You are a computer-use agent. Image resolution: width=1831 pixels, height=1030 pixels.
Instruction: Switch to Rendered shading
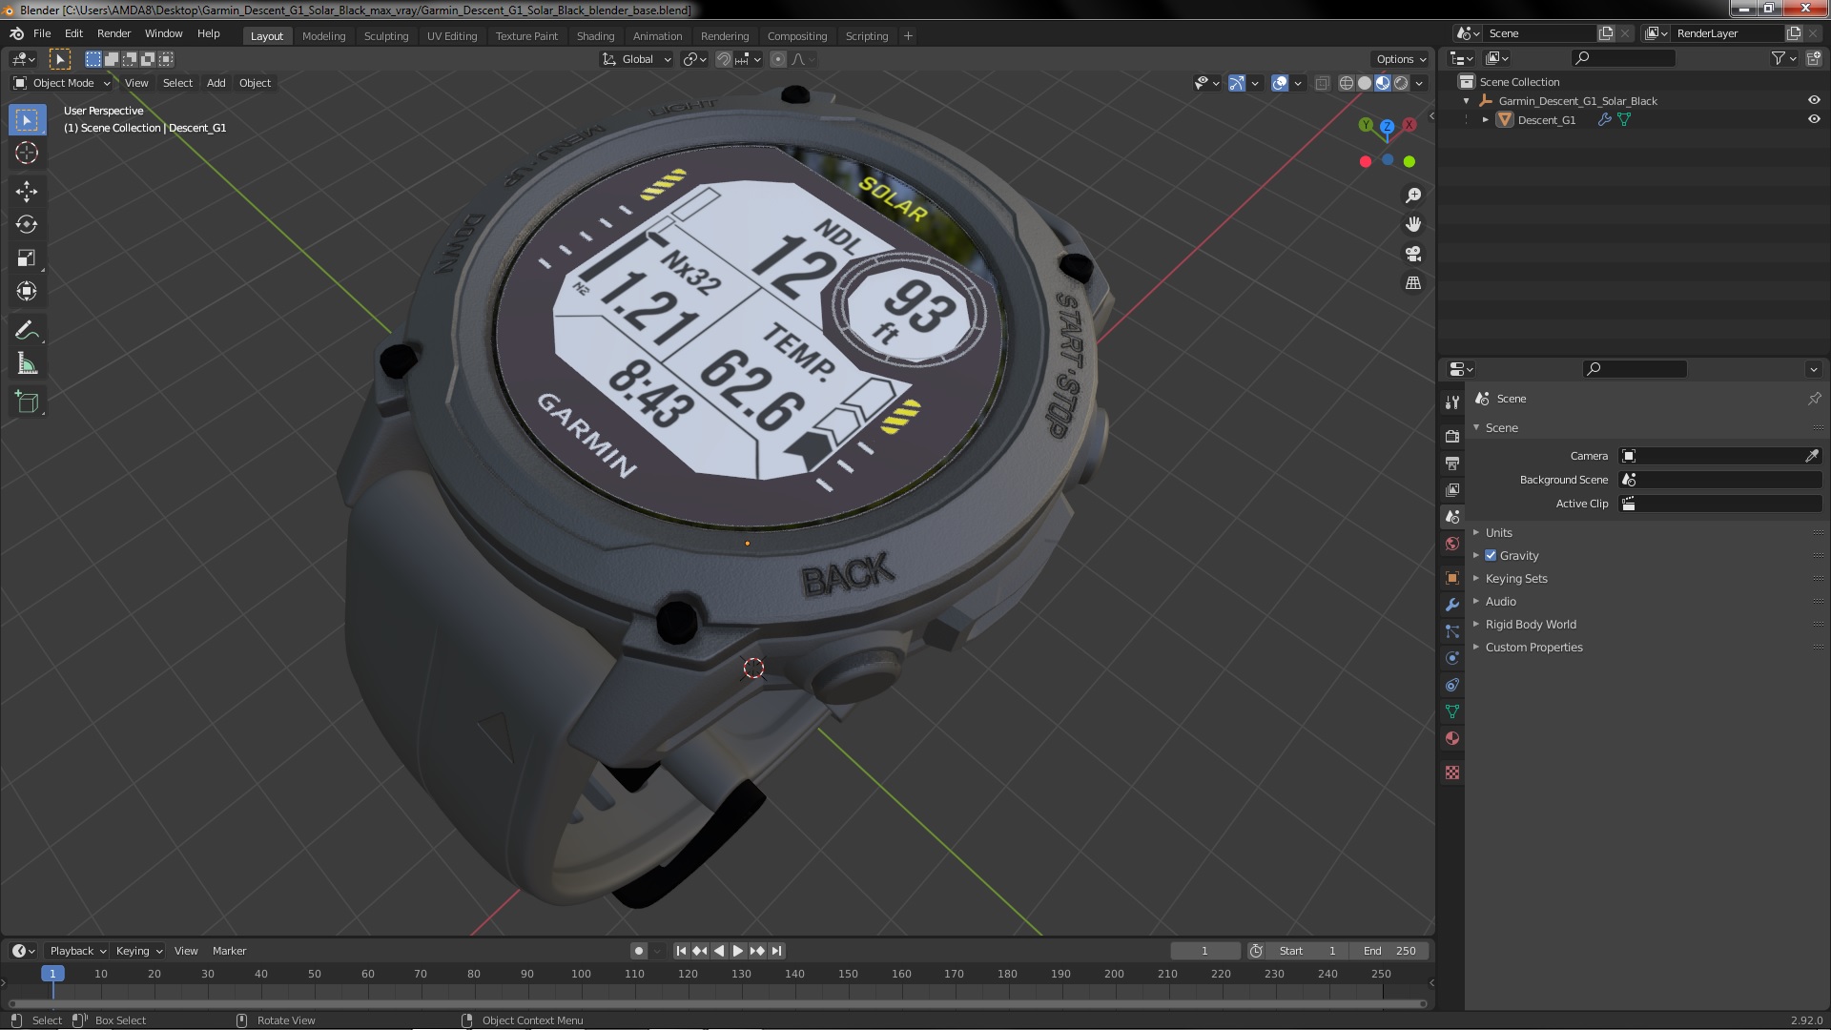pos(1401,83)
